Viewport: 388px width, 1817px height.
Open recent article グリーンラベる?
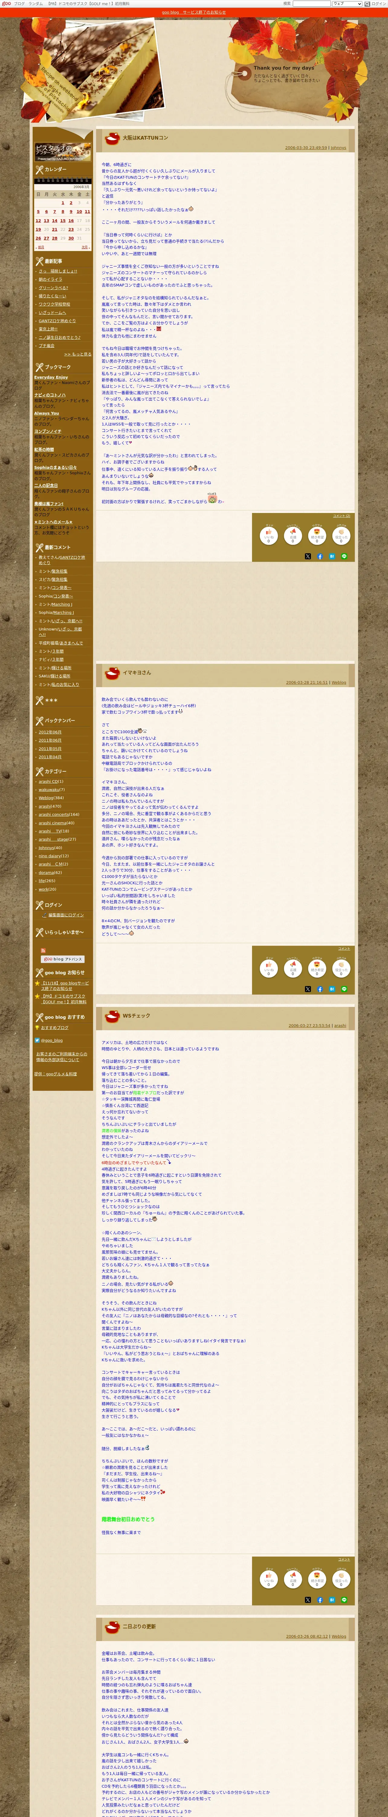53,288
